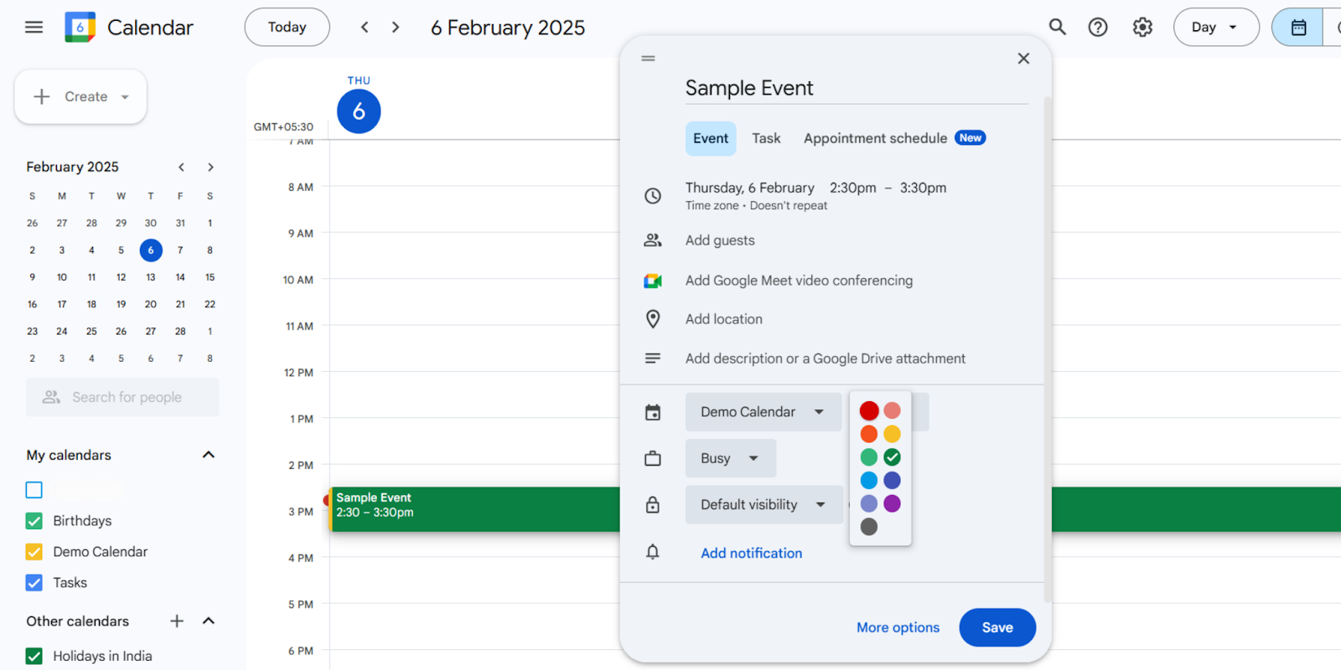Click the 2:30pm start time
The width and height of the screenshot is (1341, 670).
[853, 188]
